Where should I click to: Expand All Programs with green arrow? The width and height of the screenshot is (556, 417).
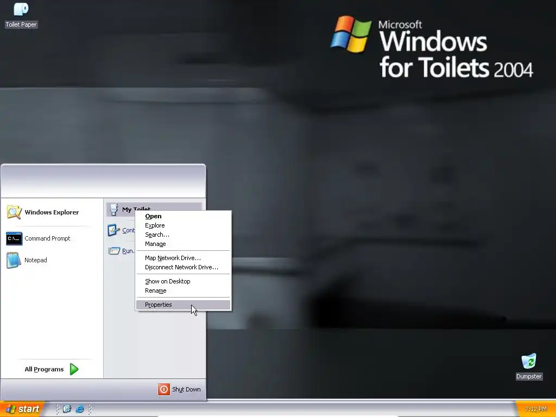tap(74, 369)
